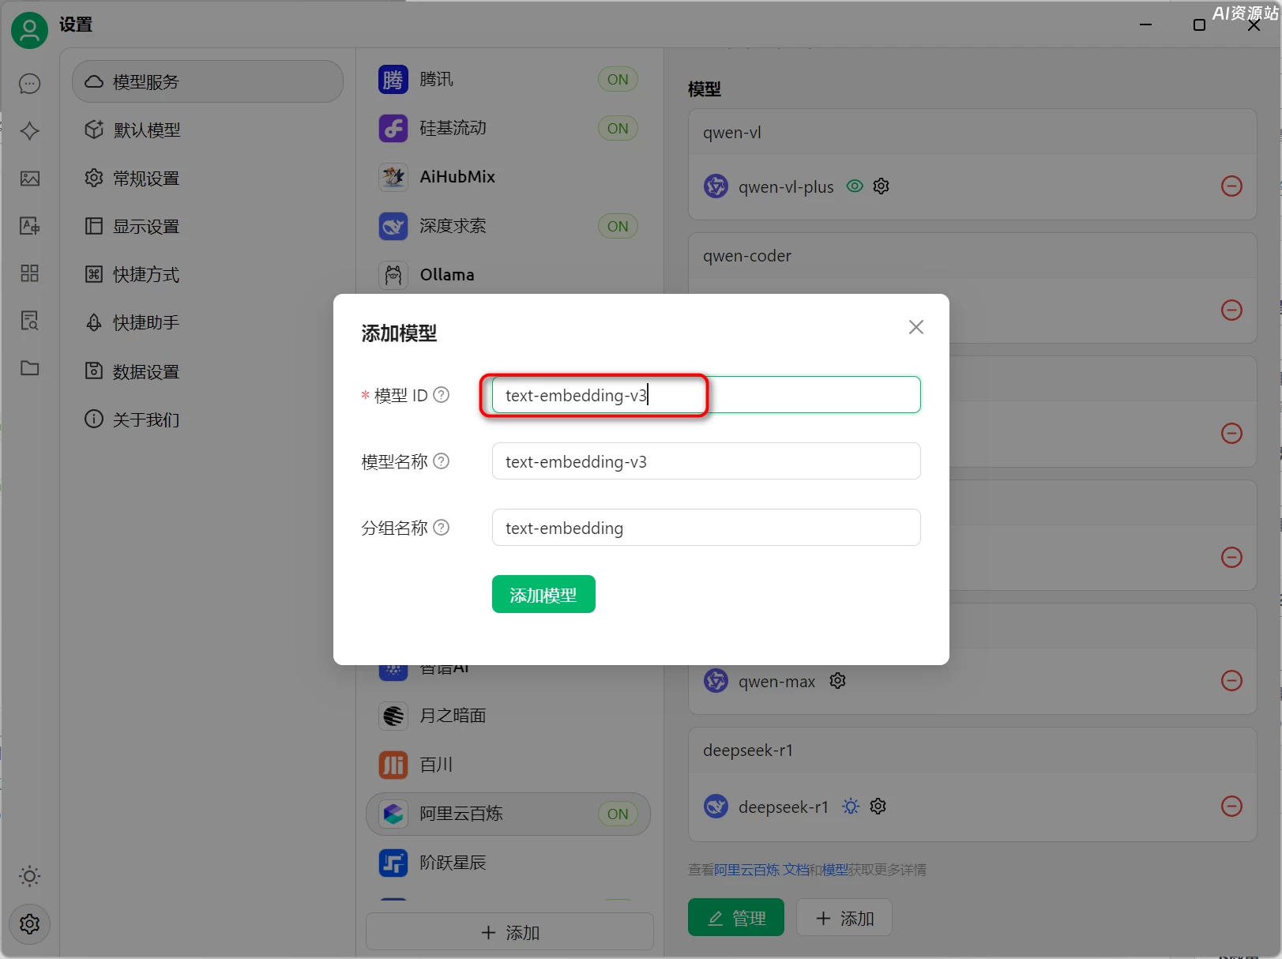Click the 管理 button
The image size is (1282, 959).
[735, 917]
